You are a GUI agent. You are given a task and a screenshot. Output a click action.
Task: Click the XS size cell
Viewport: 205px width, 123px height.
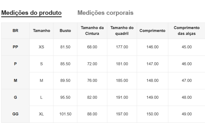click(41, 47)
